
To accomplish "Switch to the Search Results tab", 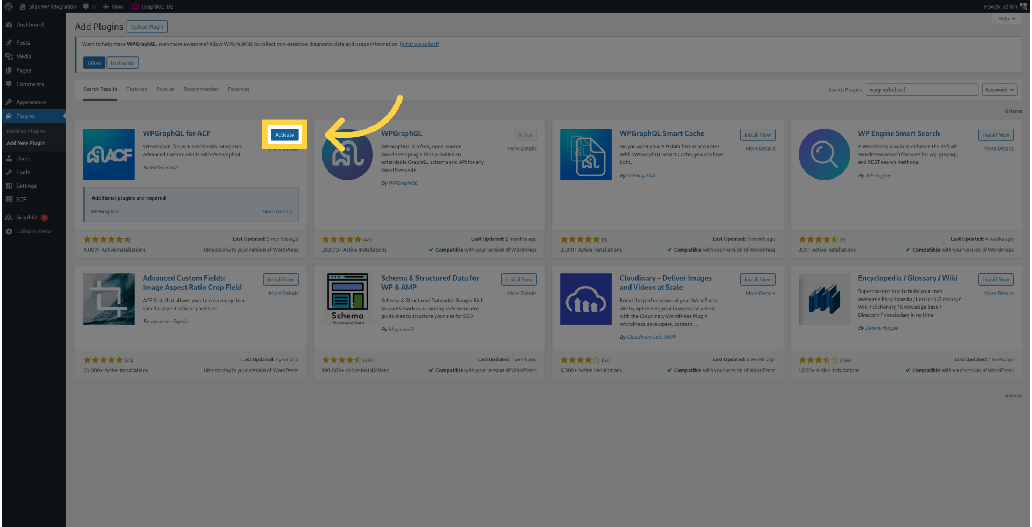I will (100, 89).
